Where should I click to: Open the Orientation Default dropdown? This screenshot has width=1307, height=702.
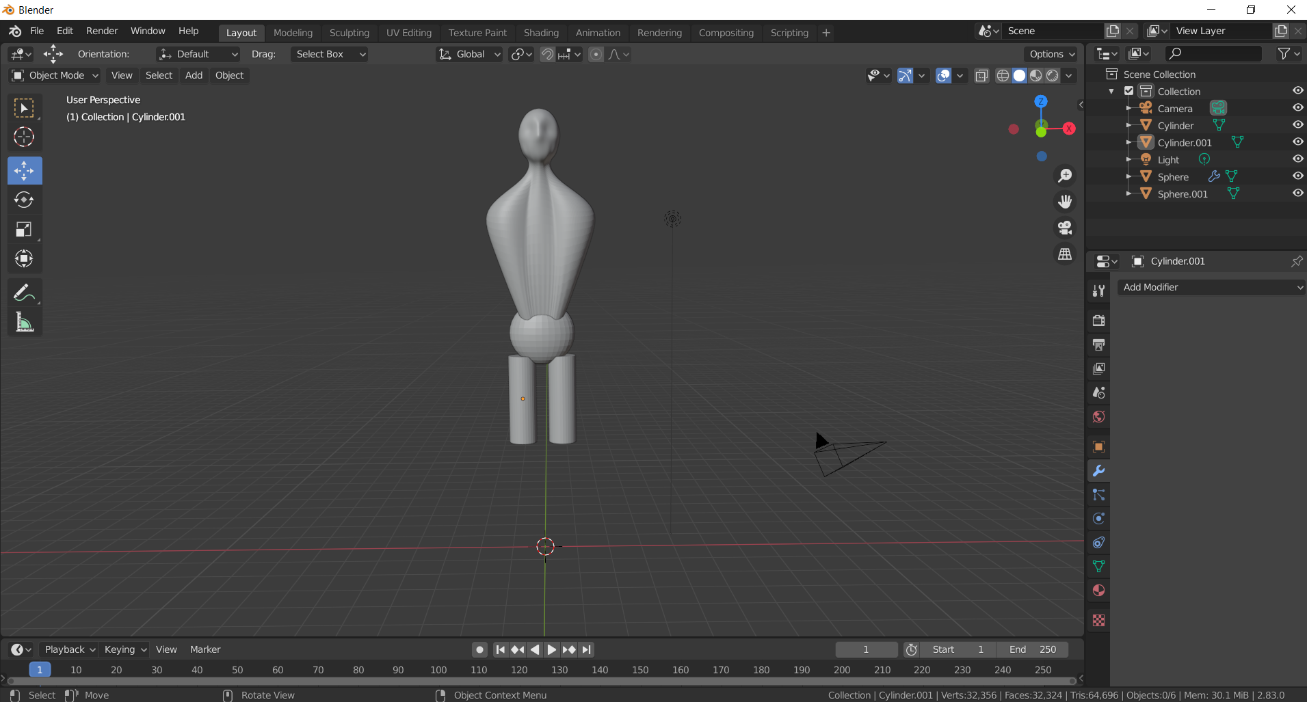pos(198,54)
